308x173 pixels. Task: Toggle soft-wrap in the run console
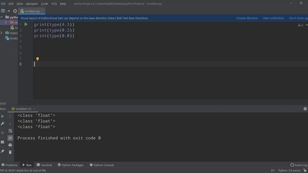pos(10,131)
